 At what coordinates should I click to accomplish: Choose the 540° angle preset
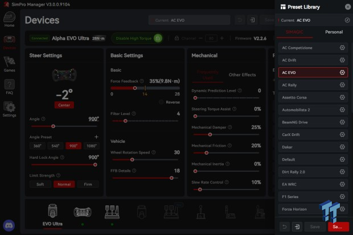tap(55, 146)
